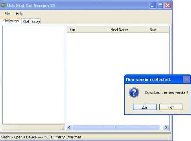Click the Usb Xtaf Gui Version 31 title text
The image size is (191, 141).
pyautogui.click(x=31, y=6)
